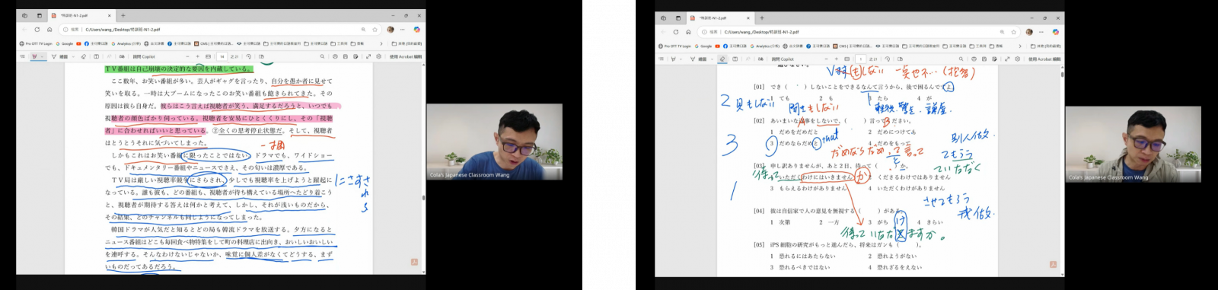Click the zoom out minus icon in the left PDF window
Screen dimensions: 1218x290
coord(187,56)
